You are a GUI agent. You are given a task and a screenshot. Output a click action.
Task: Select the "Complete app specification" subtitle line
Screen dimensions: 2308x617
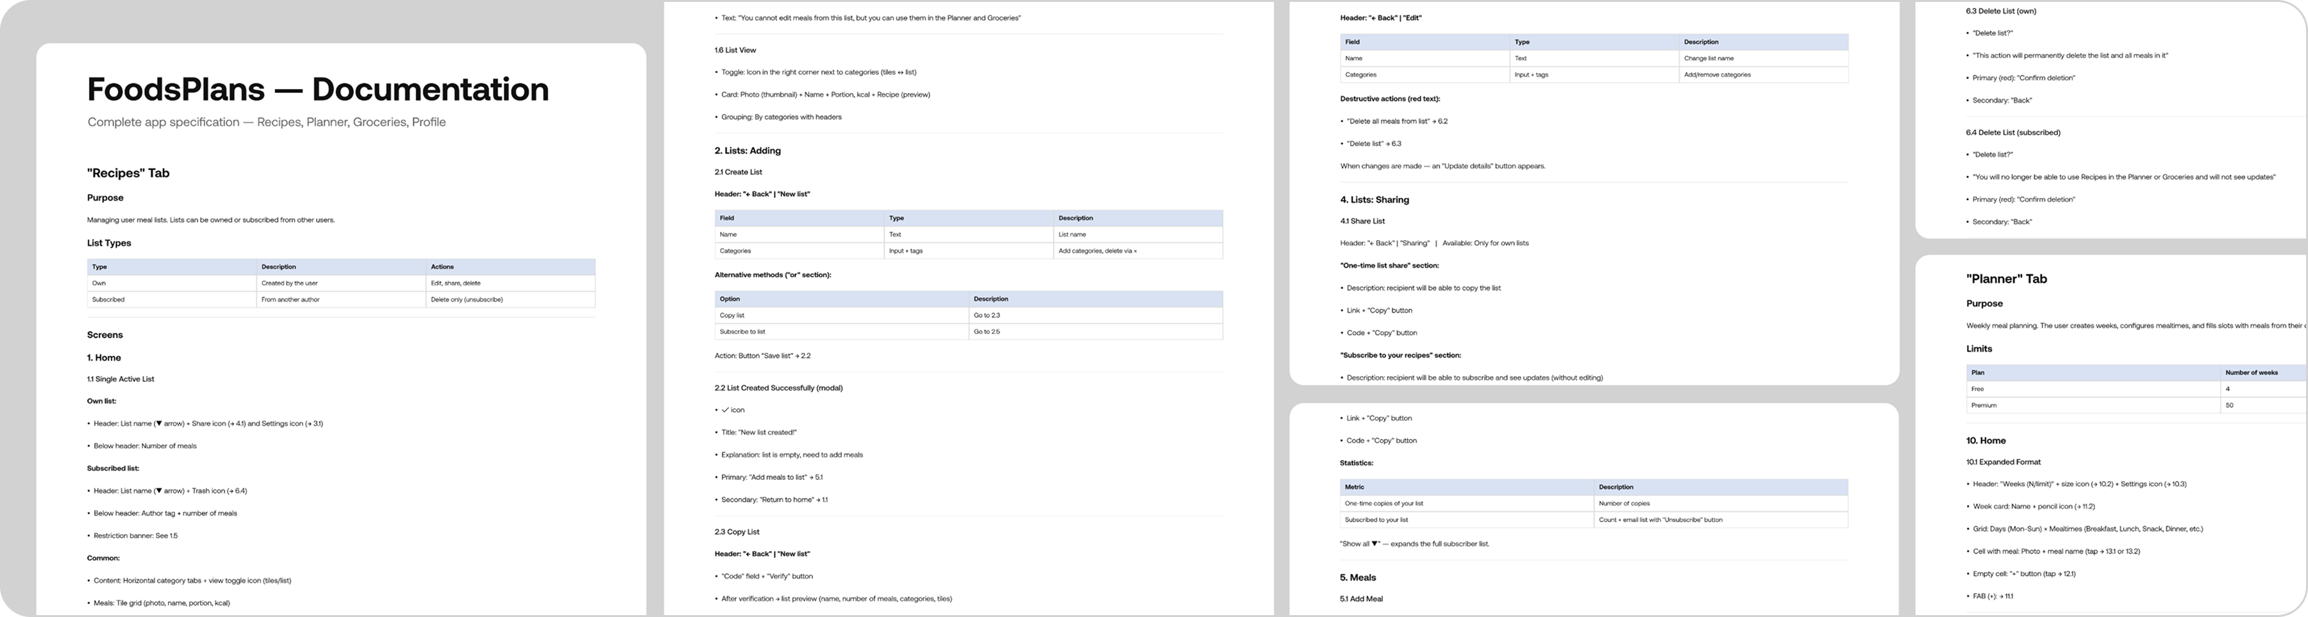266,122
